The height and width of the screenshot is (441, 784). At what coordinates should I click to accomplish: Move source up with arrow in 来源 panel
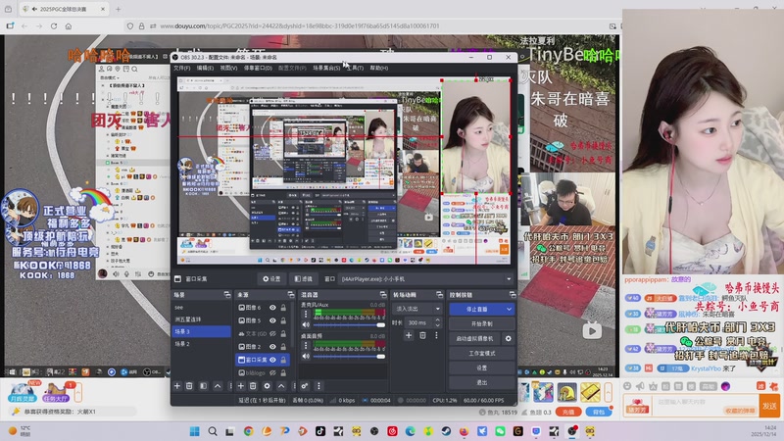[x=281, y=386]
